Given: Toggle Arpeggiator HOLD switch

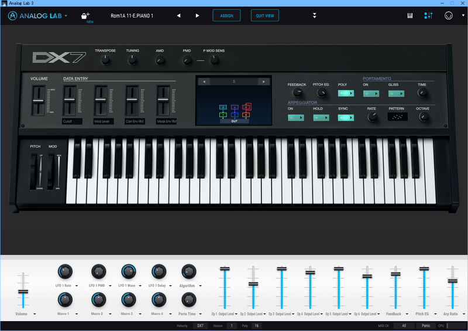Looking at the screenshot, I should [321, 118].
